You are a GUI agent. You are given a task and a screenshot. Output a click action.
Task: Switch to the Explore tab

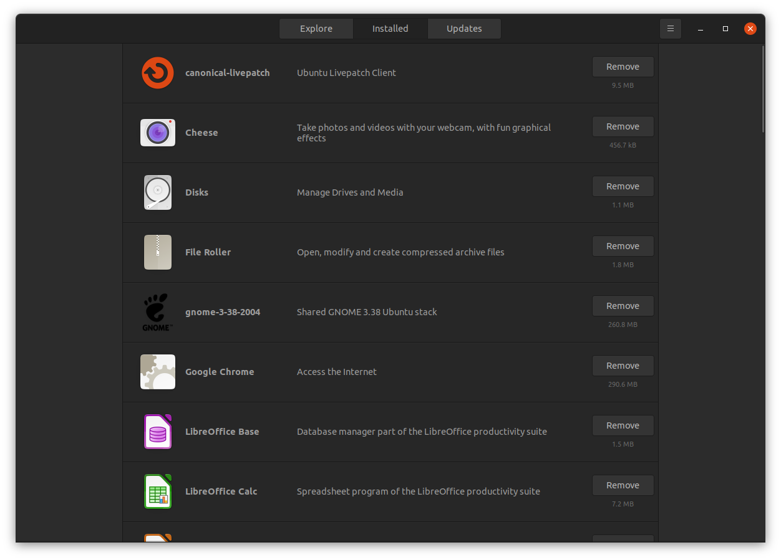[316, 29]
